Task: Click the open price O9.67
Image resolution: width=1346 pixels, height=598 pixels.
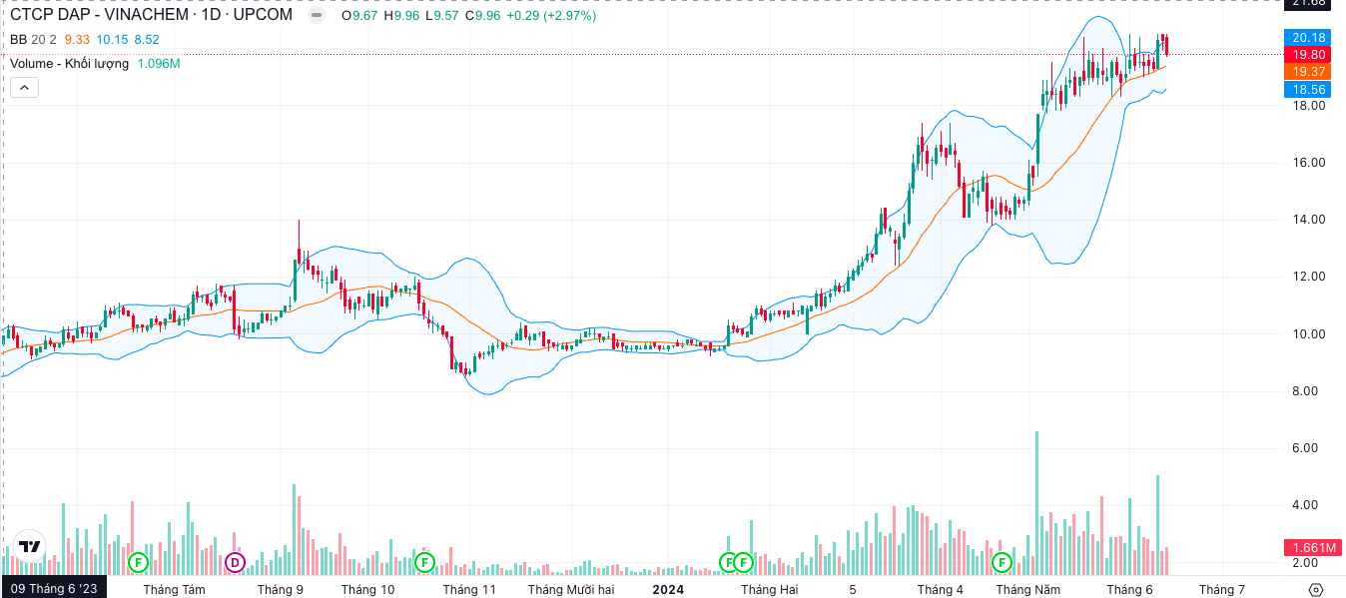Action: click(x=359, y=16)
